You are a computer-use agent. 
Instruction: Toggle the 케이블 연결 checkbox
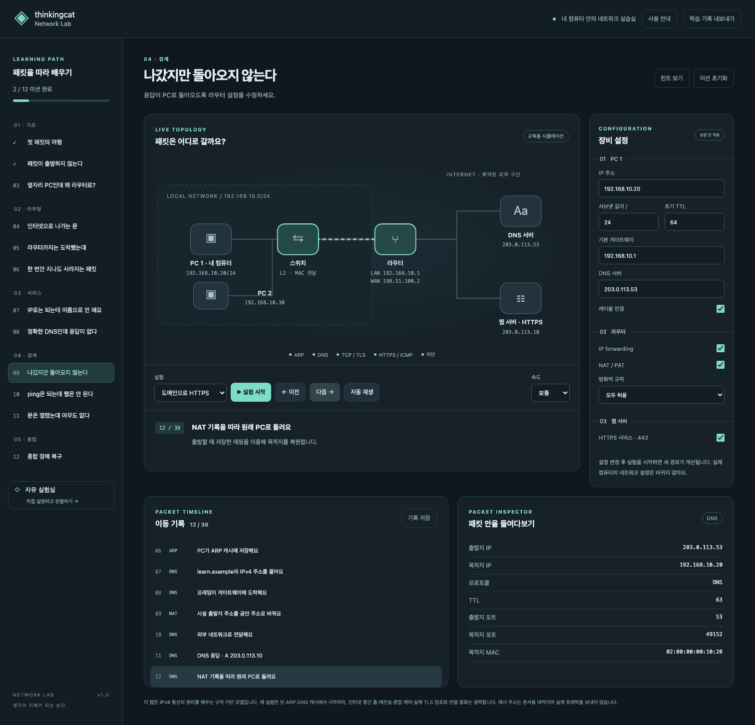pyautogui.click(x=720, y=309)
